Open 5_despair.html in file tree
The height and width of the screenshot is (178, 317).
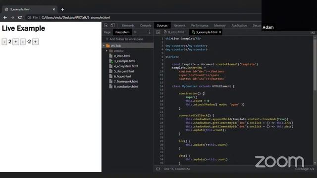coord(124,71)
